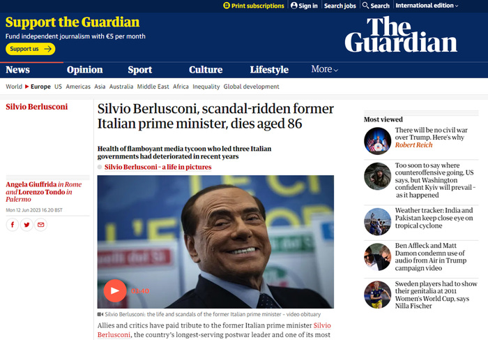Share article via Facebook icon

(x=13, y=225)
